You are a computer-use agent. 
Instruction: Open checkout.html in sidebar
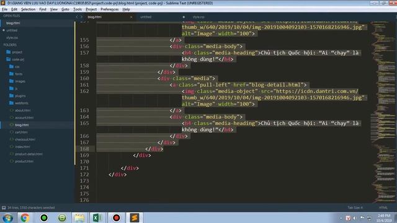(25, 139)
